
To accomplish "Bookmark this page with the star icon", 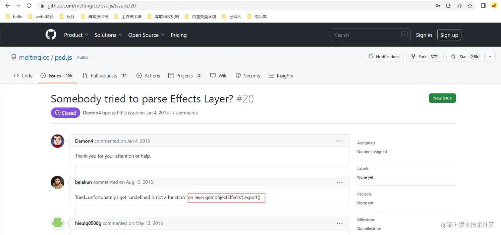I will point(470,6).
